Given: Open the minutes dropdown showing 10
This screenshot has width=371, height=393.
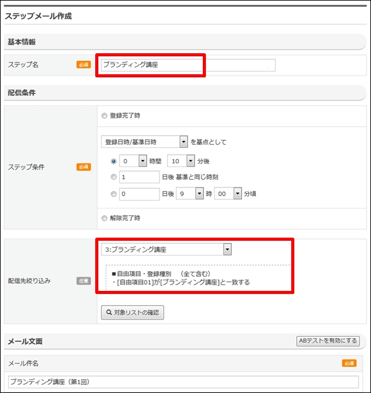Looking at the screenshot, I should pos(181,161).
